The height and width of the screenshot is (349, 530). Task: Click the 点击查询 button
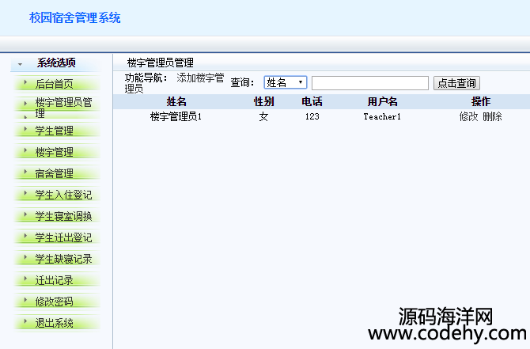pyautogui.click(x=456, y=83)
